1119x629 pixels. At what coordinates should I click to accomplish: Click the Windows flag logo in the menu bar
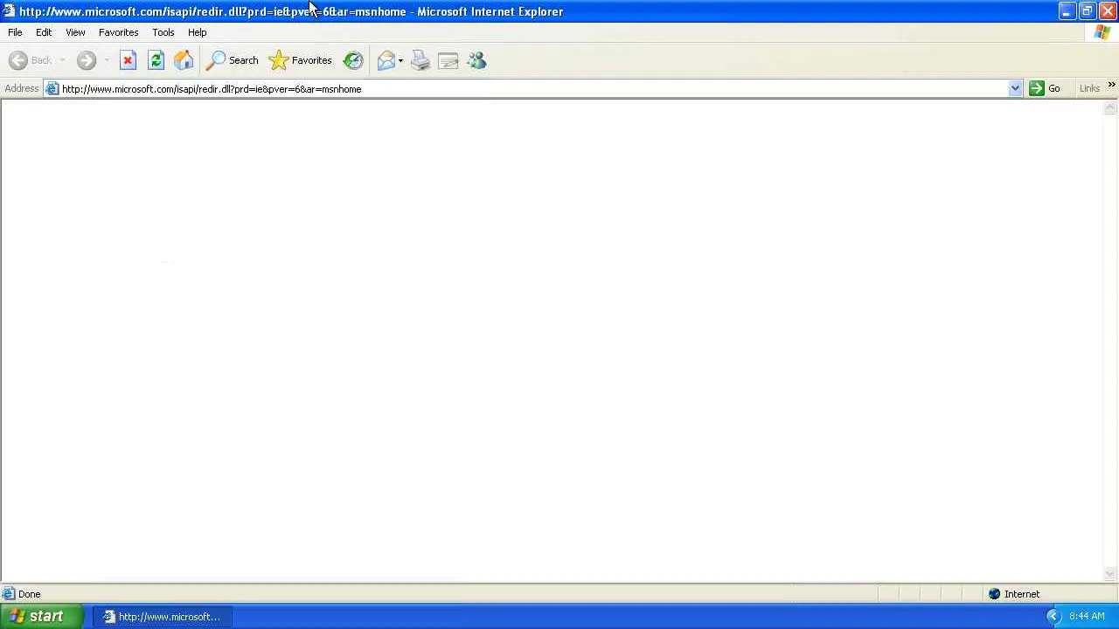pos(1102,32)
